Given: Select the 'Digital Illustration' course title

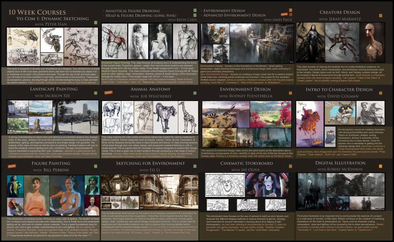Looking at the screenshot, I should (x=340, y=163).
